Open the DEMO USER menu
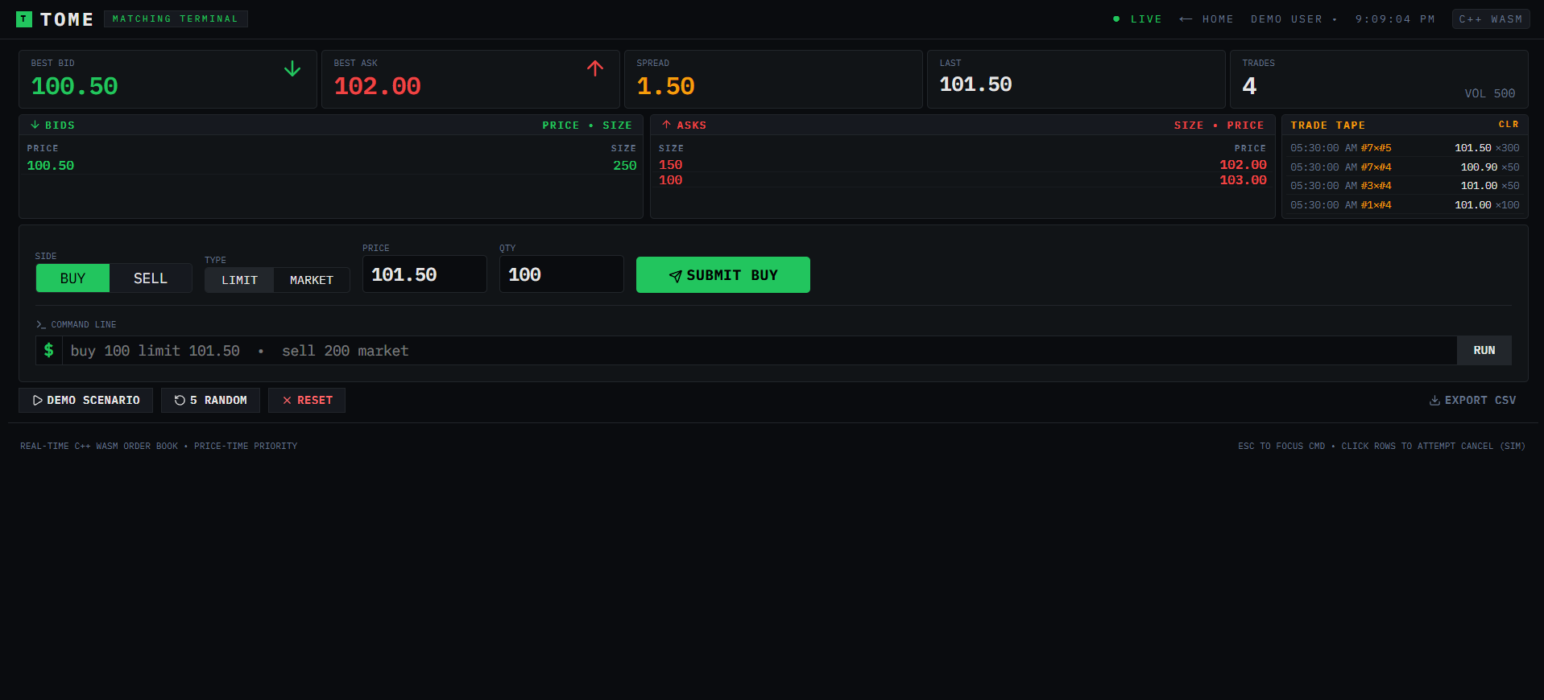The width and height of the screenshot is (1544, 700). (x=1294, y=19)
